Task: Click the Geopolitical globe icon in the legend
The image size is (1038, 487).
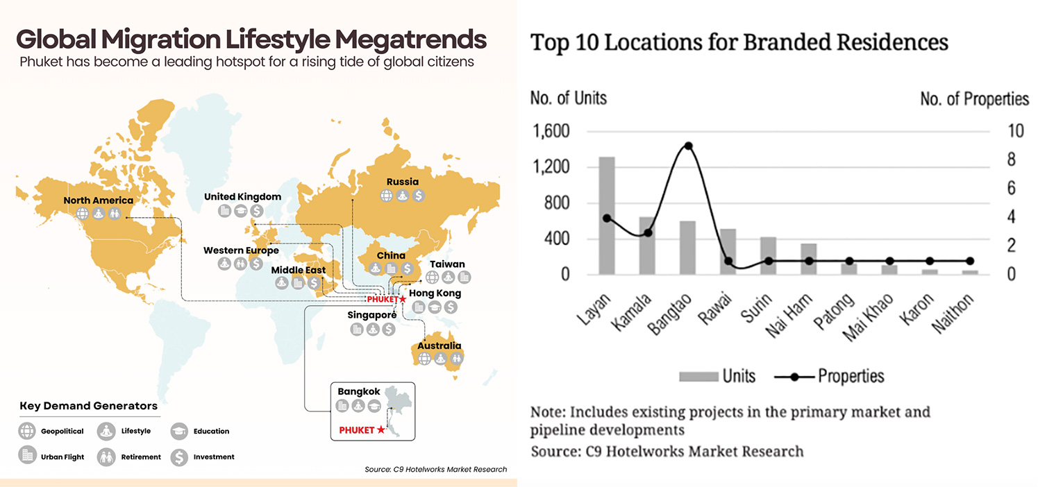Action: [28, 431]
